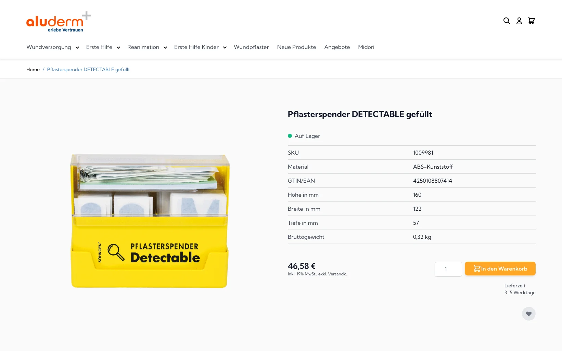This screenshot has height=351, width=562.
Task: Open the shopping cart icon in header
Action: pos(532,21)
